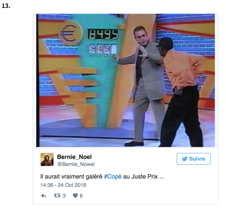Open the 14:36 - 24 Oct 2016 timestamp
Viewport: 226px width, 212px height.
pos(63,185)
